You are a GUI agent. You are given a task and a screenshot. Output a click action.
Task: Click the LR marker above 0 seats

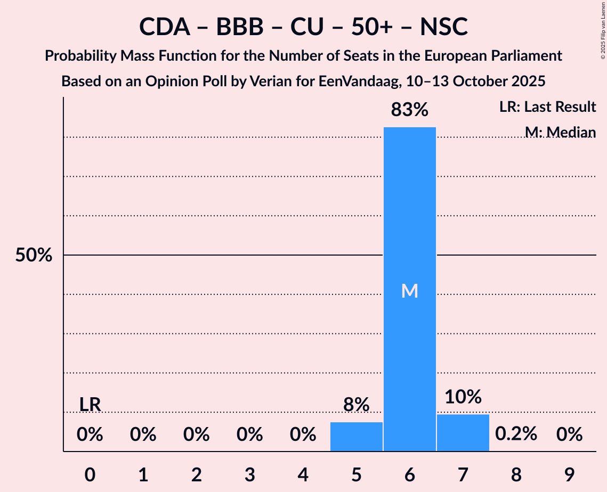[x=90, y=405]
